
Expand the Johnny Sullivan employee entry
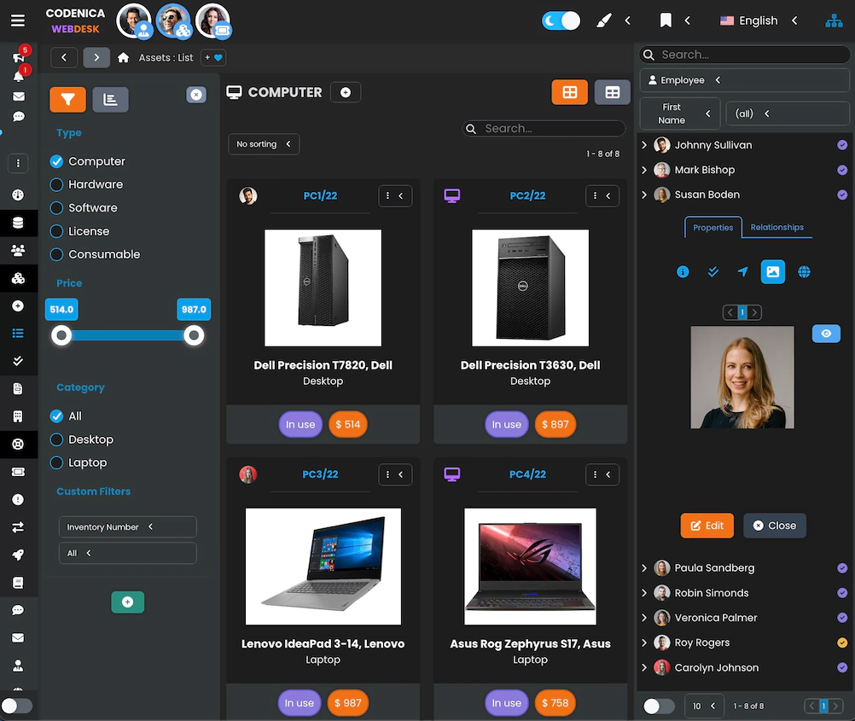646,145
